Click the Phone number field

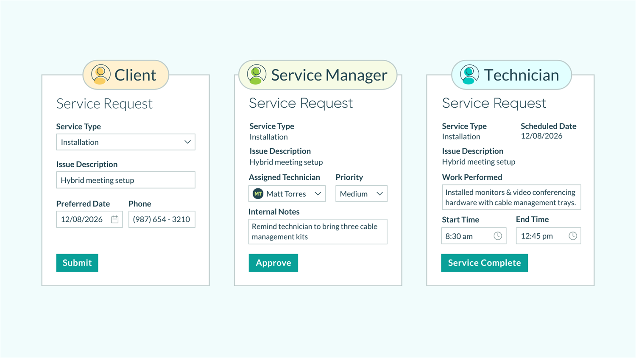tap(162, 219)
